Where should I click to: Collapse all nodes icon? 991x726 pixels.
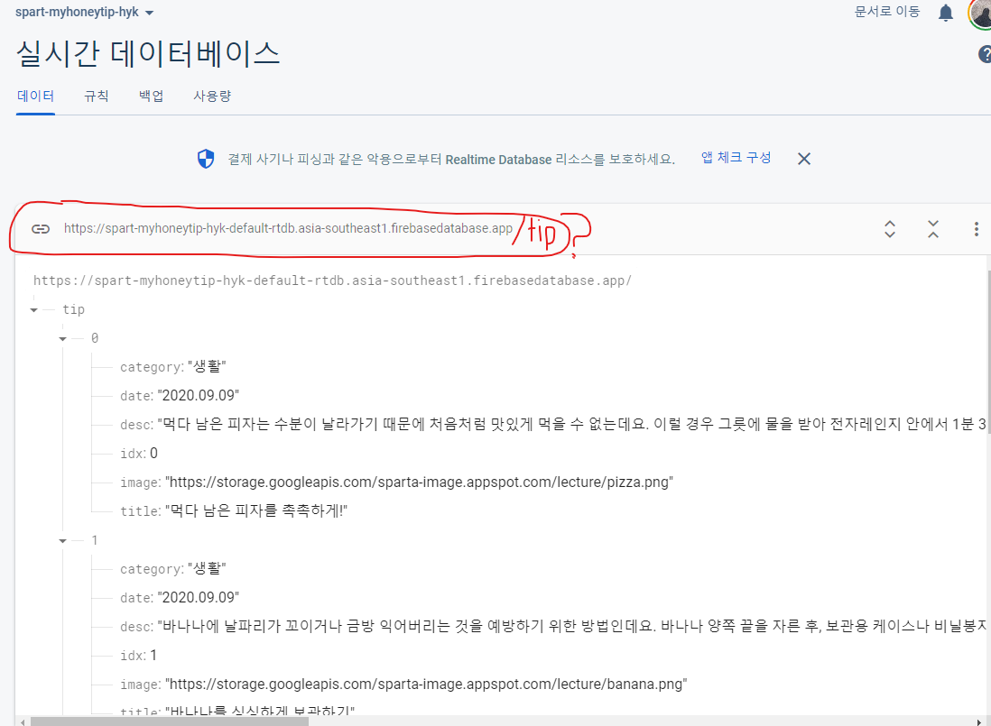(x=933, y=228)
